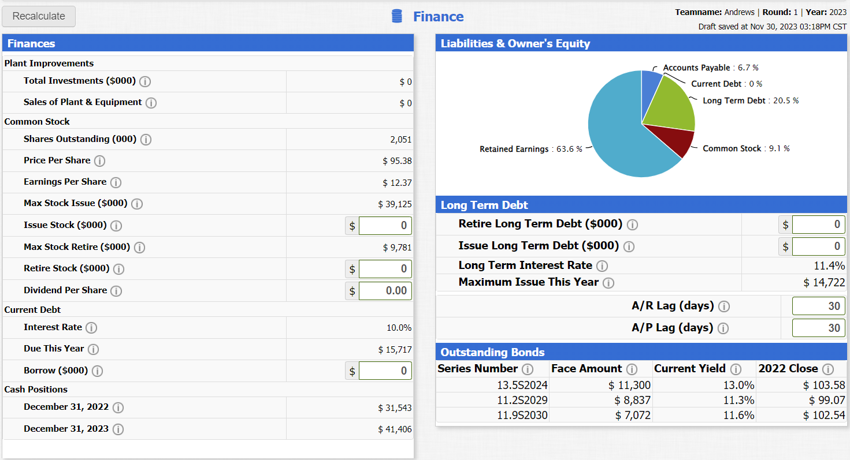Show Current Yield column info
This screenshot has width=850, height=460.
point(736,369)
